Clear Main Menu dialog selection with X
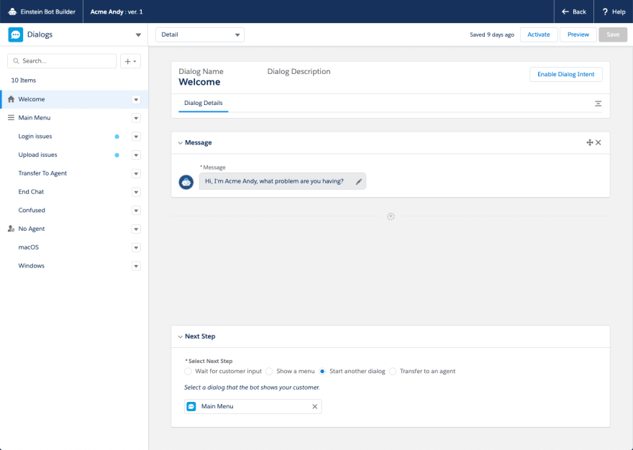This screenshot has height=450, width=633. pyautogui.click(x=315, y=406)
